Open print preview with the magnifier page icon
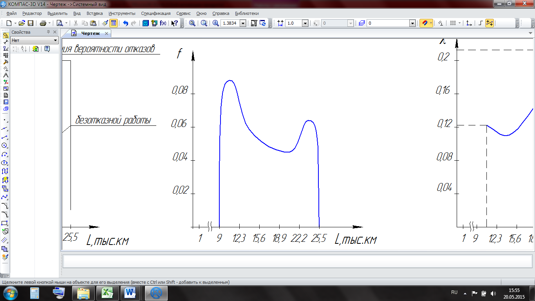 click(x=60, y=23)
